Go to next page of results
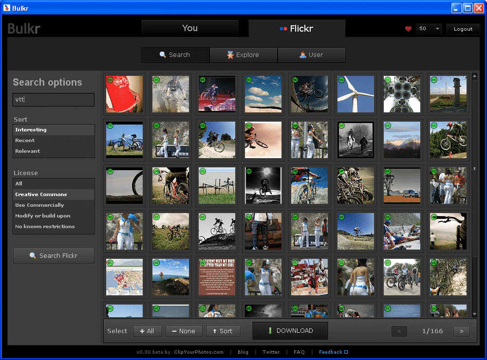The height and width of the screenshot is (360, 487). [x=461, y=331]
